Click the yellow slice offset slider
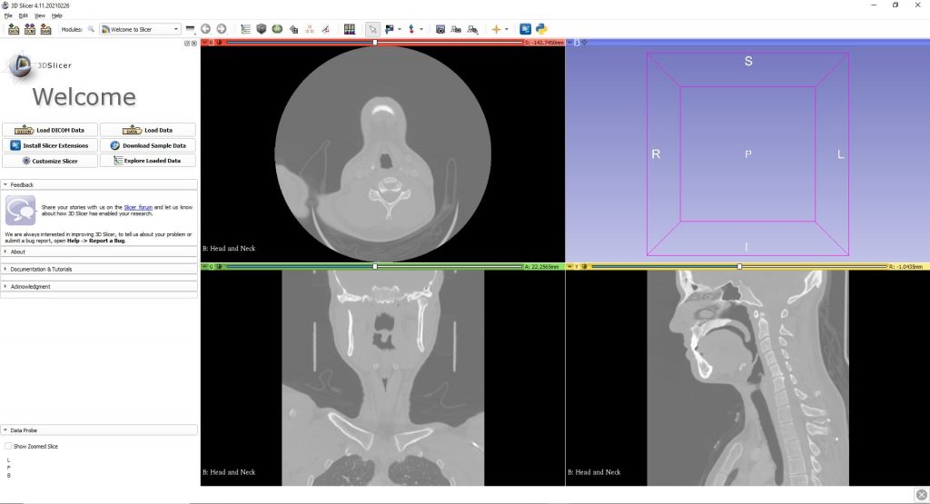Screen dimensions: 930x504 [x=739, y=267]
